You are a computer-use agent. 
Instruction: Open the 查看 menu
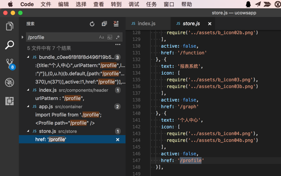(x=98, y=4)
